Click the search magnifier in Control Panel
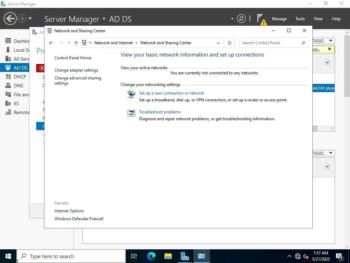Screen dimensions: 350x263 click(x=303, y=43)
